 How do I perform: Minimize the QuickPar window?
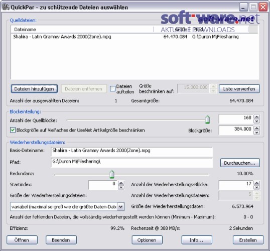[x=243, y=7]
